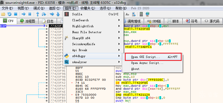
Task: Open the calculator toolbar icon
Action: coord(141,14)
